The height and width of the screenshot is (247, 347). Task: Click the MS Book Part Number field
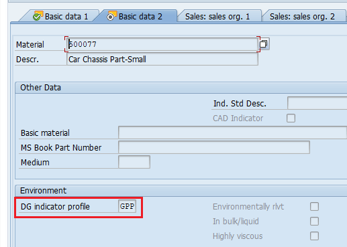214,147
